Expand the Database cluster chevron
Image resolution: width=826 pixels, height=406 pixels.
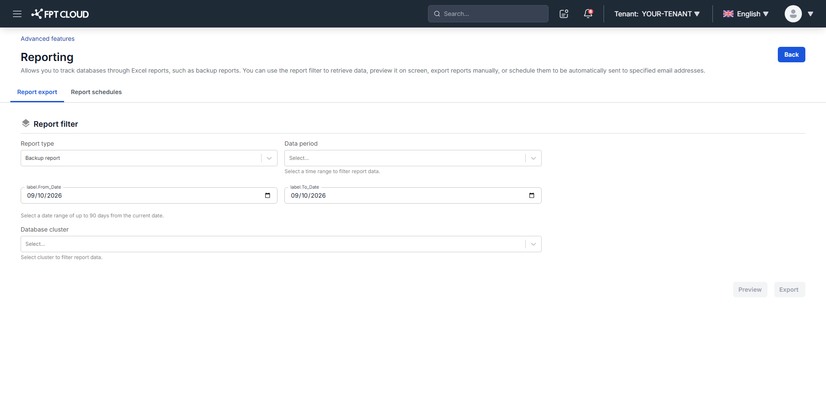(x=533, y=244)
